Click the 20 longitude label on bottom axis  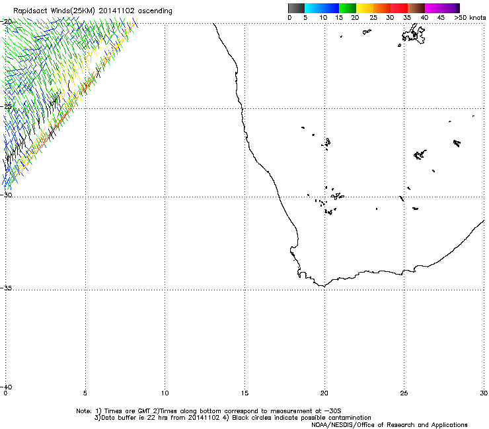pyautogui.click(x=324, y=393)
